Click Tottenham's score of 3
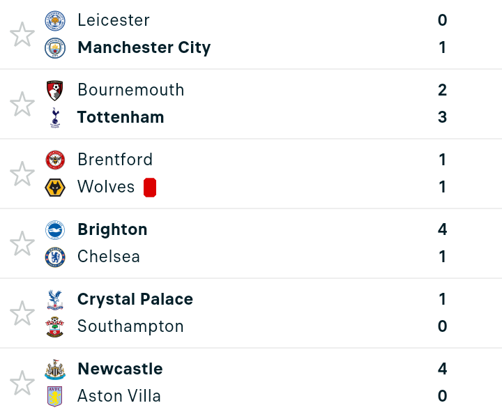Image resolution: width=502 pixels, height=410 pixels. click(443, 117)
